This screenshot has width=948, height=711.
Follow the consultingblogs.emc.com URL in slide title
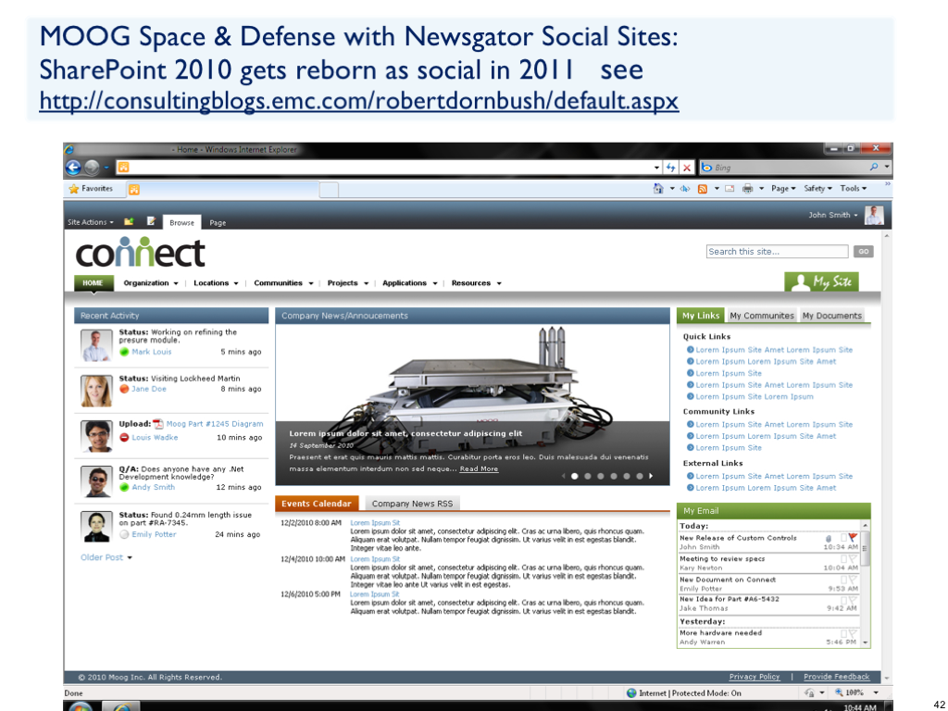(x=359, y=100)
